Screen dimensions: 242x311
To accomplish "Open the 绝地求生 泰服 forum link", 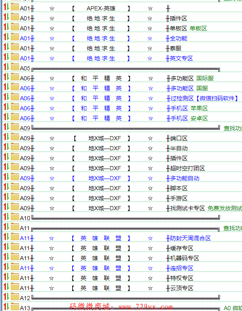I will (x=100, y=48).
